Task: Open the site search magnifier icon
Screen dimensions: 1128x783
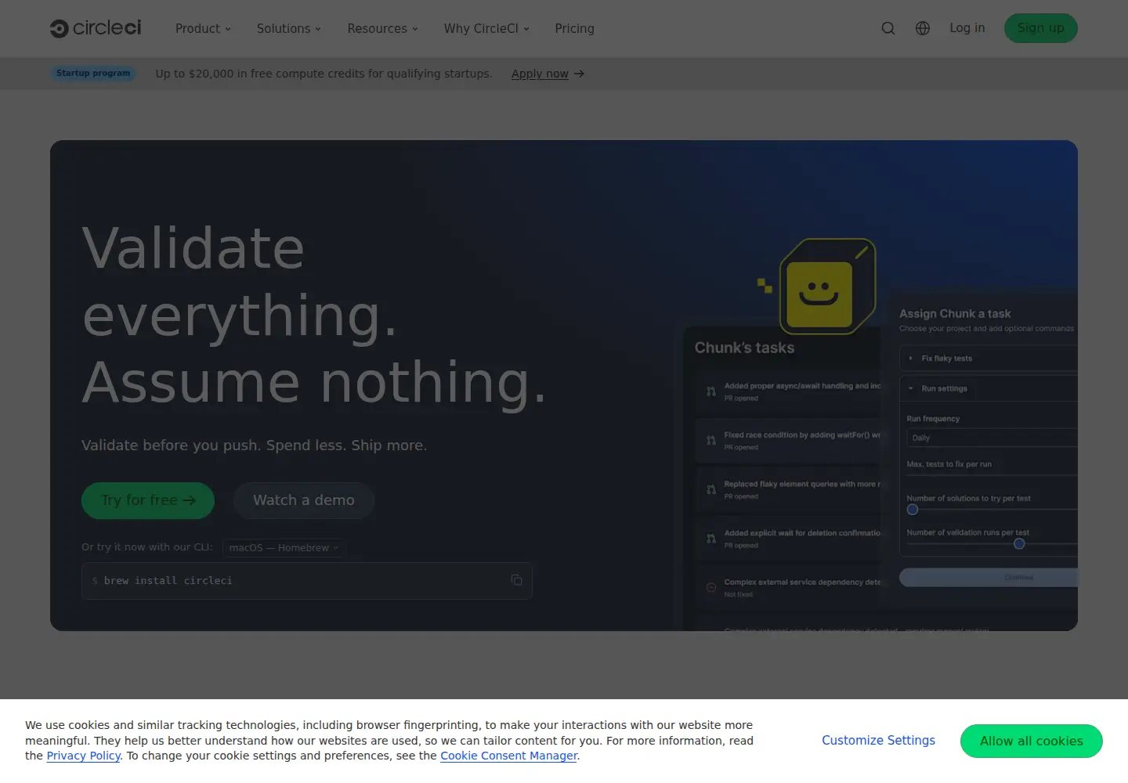Action: click(x=888, y=28)
